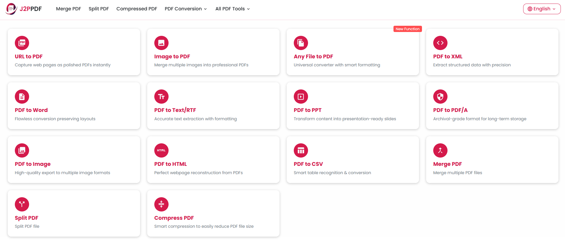Click 'Split PDF file' description text
Screen dimensions: 565x247
(x=27, y=226)
